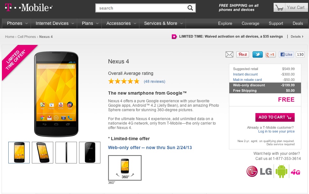Click the LG logo
Screen dimensions: 309x194
click(x=259, y=171)
